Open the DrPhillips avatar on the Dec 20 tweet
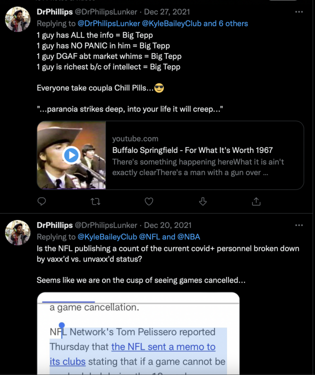The height and width of the screenshot is (375, 315). [x=17, y=232]
